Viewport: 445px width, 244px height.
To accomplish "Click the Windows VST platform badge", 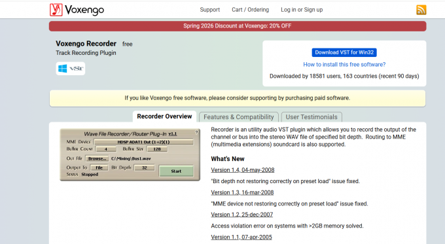I will click(x=71, y=69).
